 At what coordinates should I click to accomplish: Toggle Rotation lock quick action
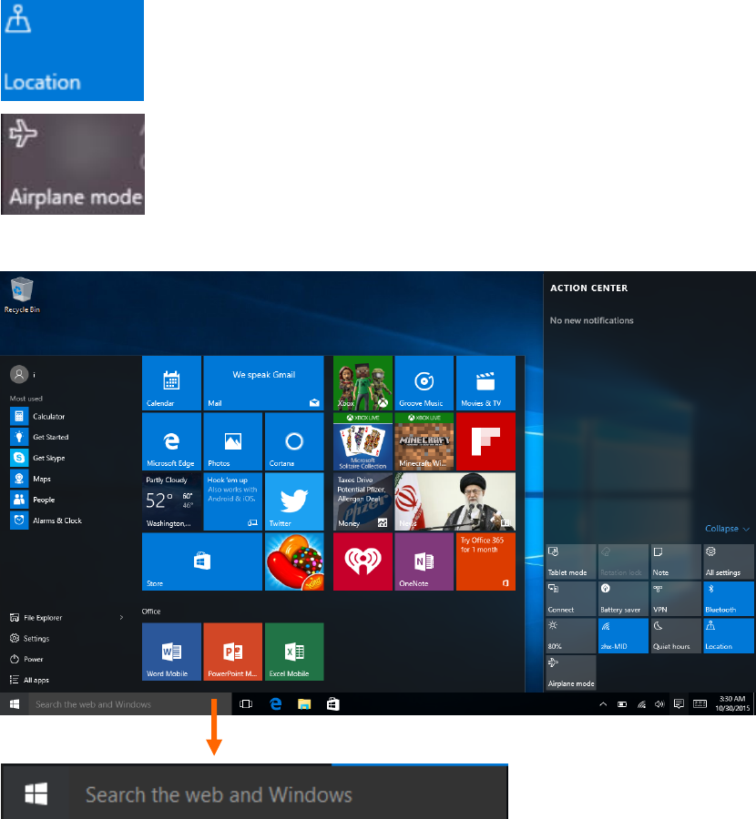[623, 561]
